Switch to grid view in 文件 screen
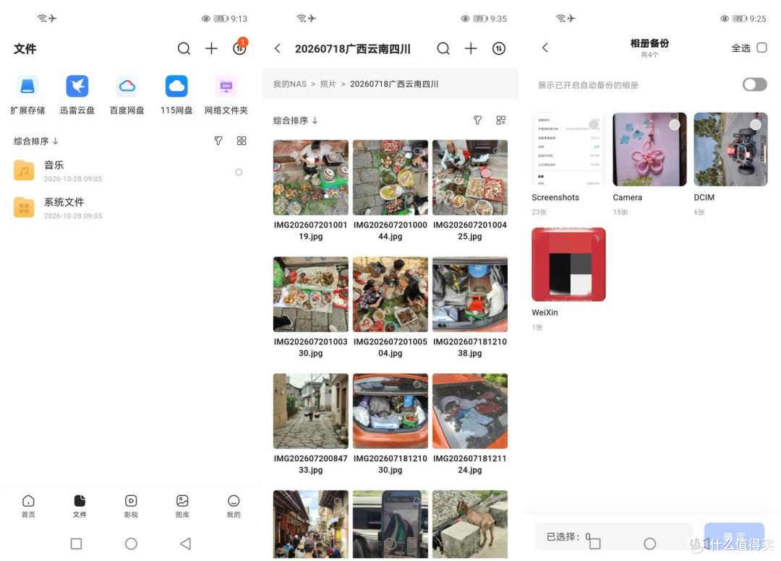This screenshot has width=781, height=561. point(242,141)
